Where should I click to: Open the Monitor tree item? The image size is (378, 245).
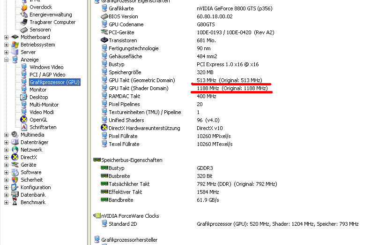point(38,90)
